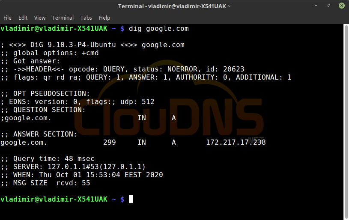Click the 'Query time: 48 msec' line
The width and height of the screenshot is (349, 220).
coord(48,159)
